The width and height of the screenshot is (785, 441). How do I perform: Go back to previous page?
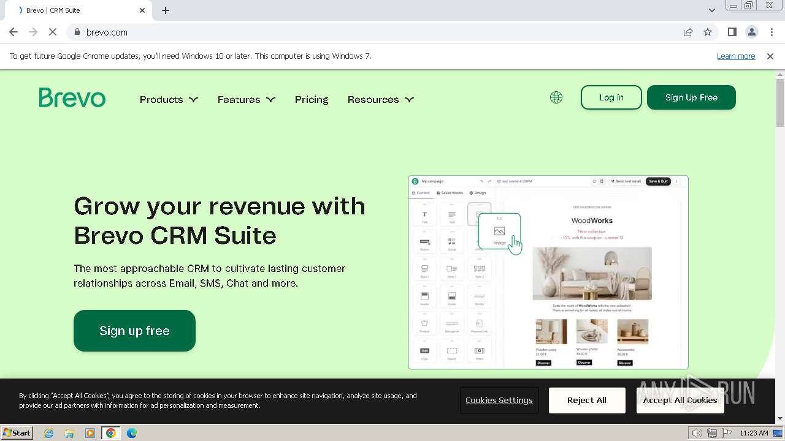[13, 32]
